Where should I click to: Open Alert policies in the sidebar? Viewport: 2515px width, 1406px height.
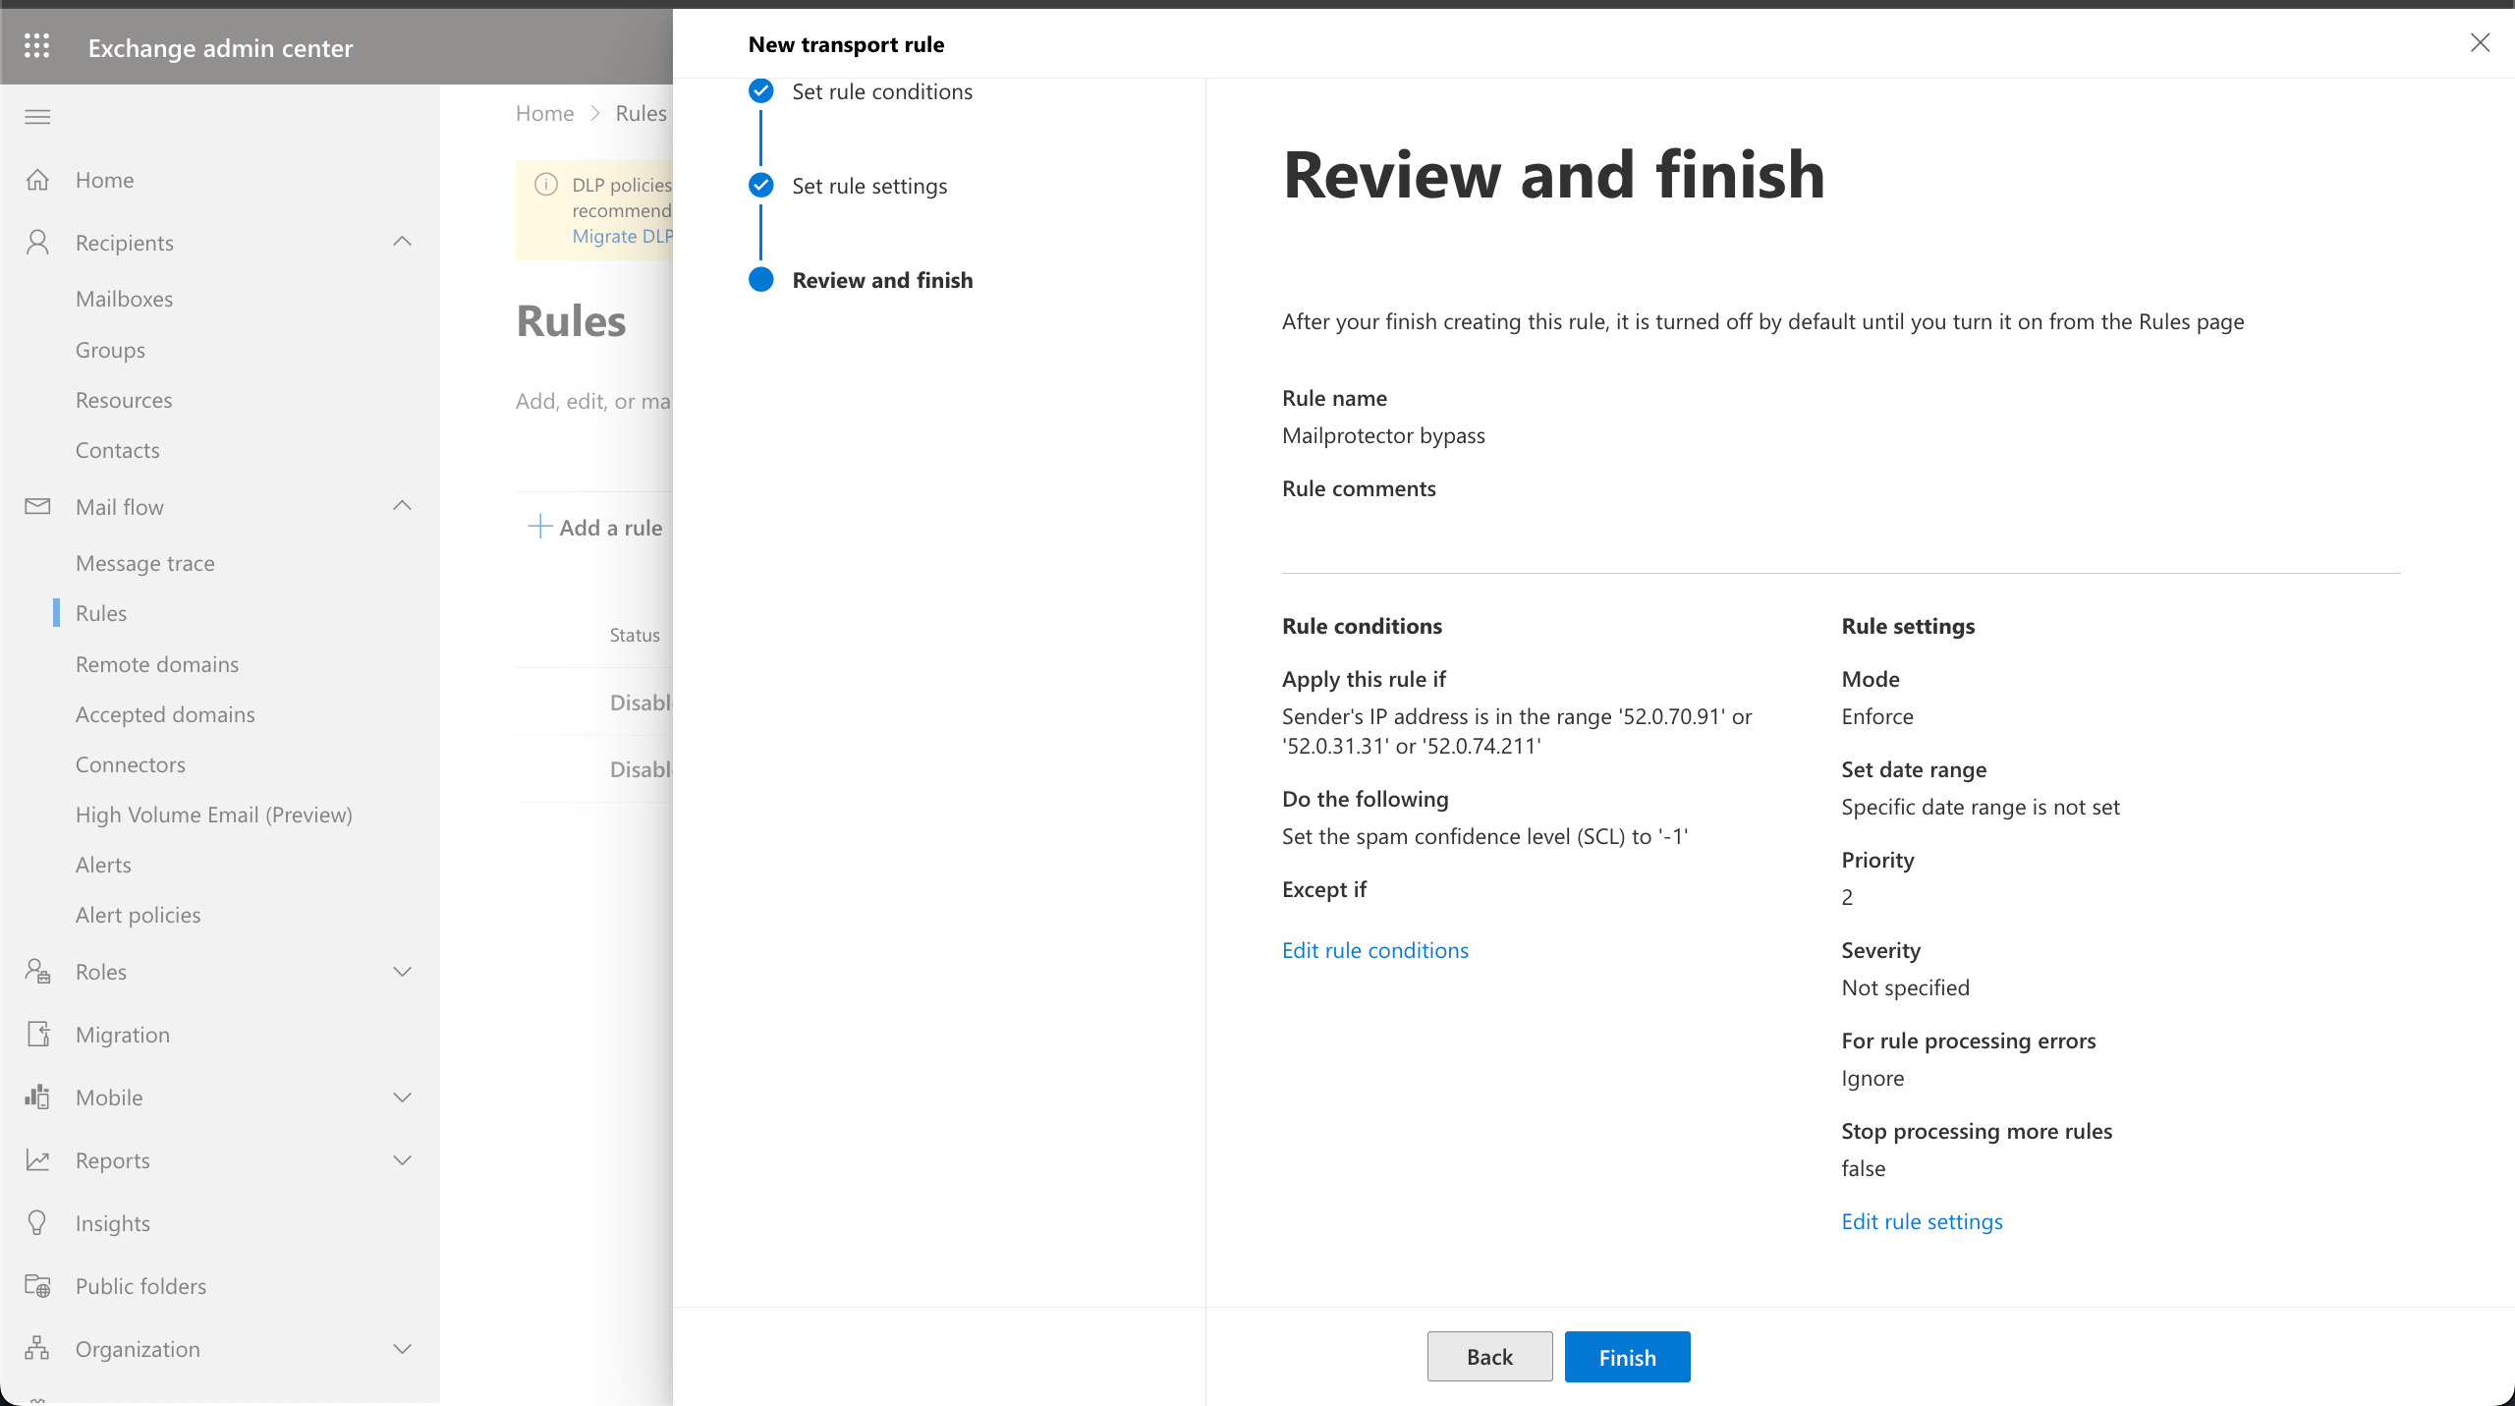click(x=138, y=915)
